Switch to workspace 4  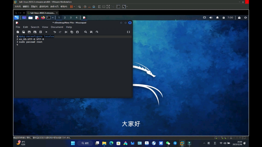(77, 18)
